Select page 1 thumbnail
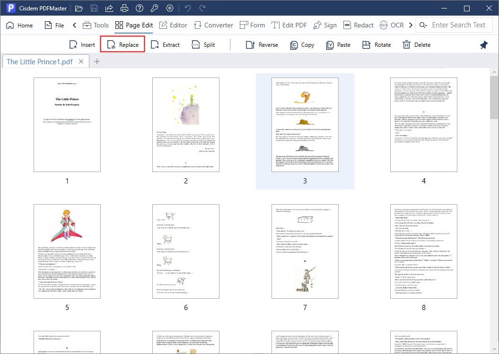 coord(67,125)
